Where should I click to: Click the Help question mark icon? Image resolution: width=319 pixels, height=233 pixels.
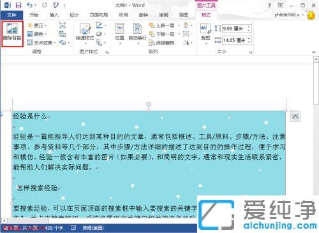269,5
